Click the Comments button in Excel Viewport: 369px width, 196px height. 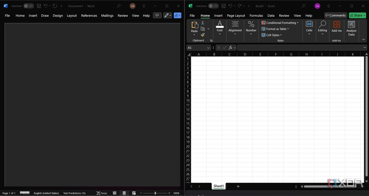[x=335, y=15]
